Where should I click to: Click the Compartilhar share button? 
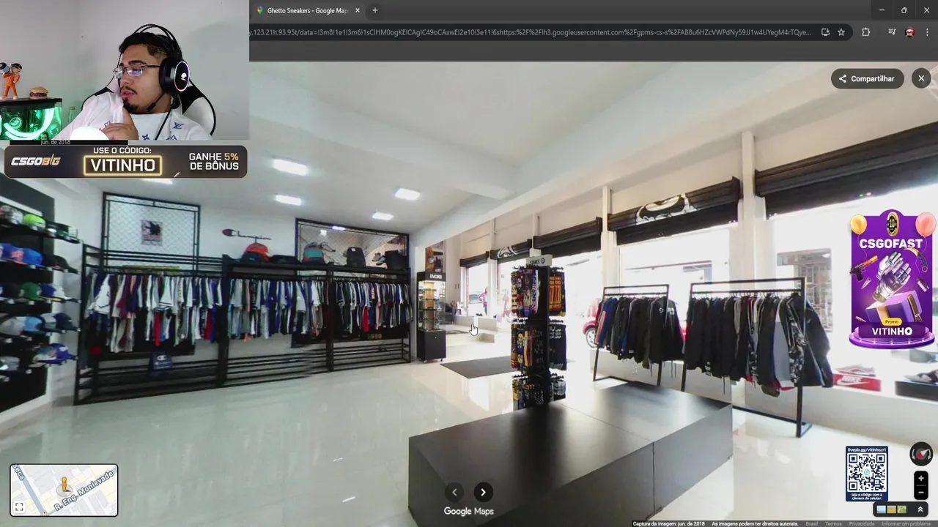867,78
